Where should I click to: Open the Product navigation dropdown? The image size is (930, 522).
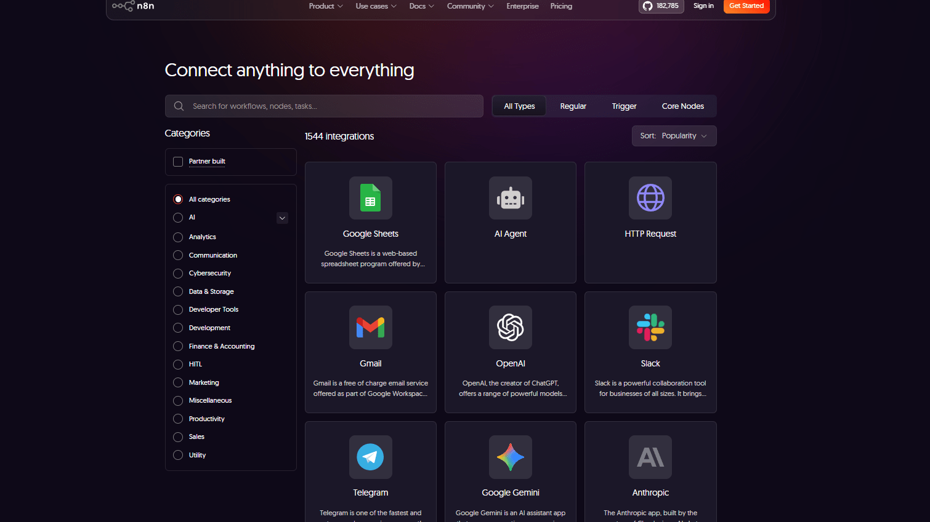326,6
